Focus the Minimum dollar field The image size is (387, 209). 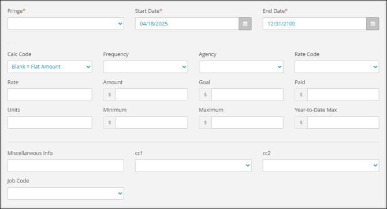pyautogui.click(x=151, y=122)
